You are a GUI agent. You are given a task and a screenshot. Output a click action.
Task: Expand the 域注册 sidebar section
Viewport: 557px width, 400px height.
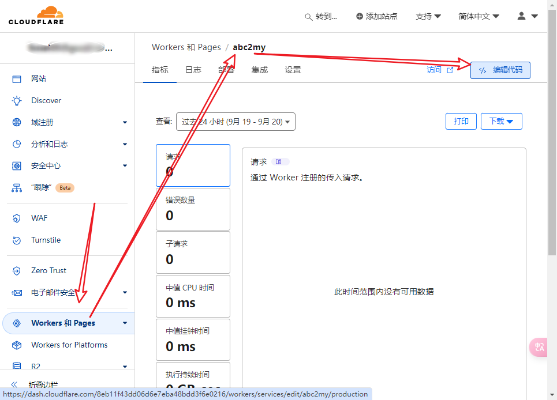(x=125, y=122)
